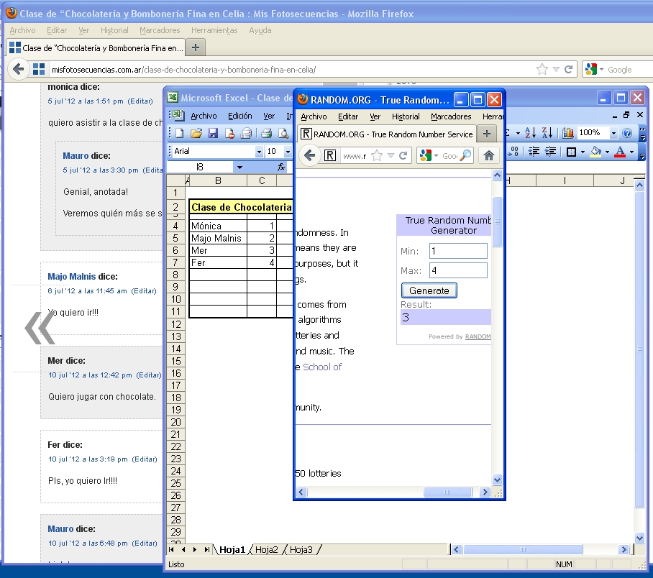The image size is (653, 578).
Task: Go back in the RANDOM.ORG browser window
Action: coord(310,155)
